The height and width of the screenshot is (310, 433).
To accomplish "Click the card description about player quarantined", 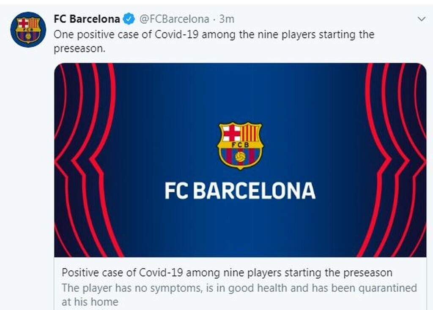I will (x=239, y=288).
